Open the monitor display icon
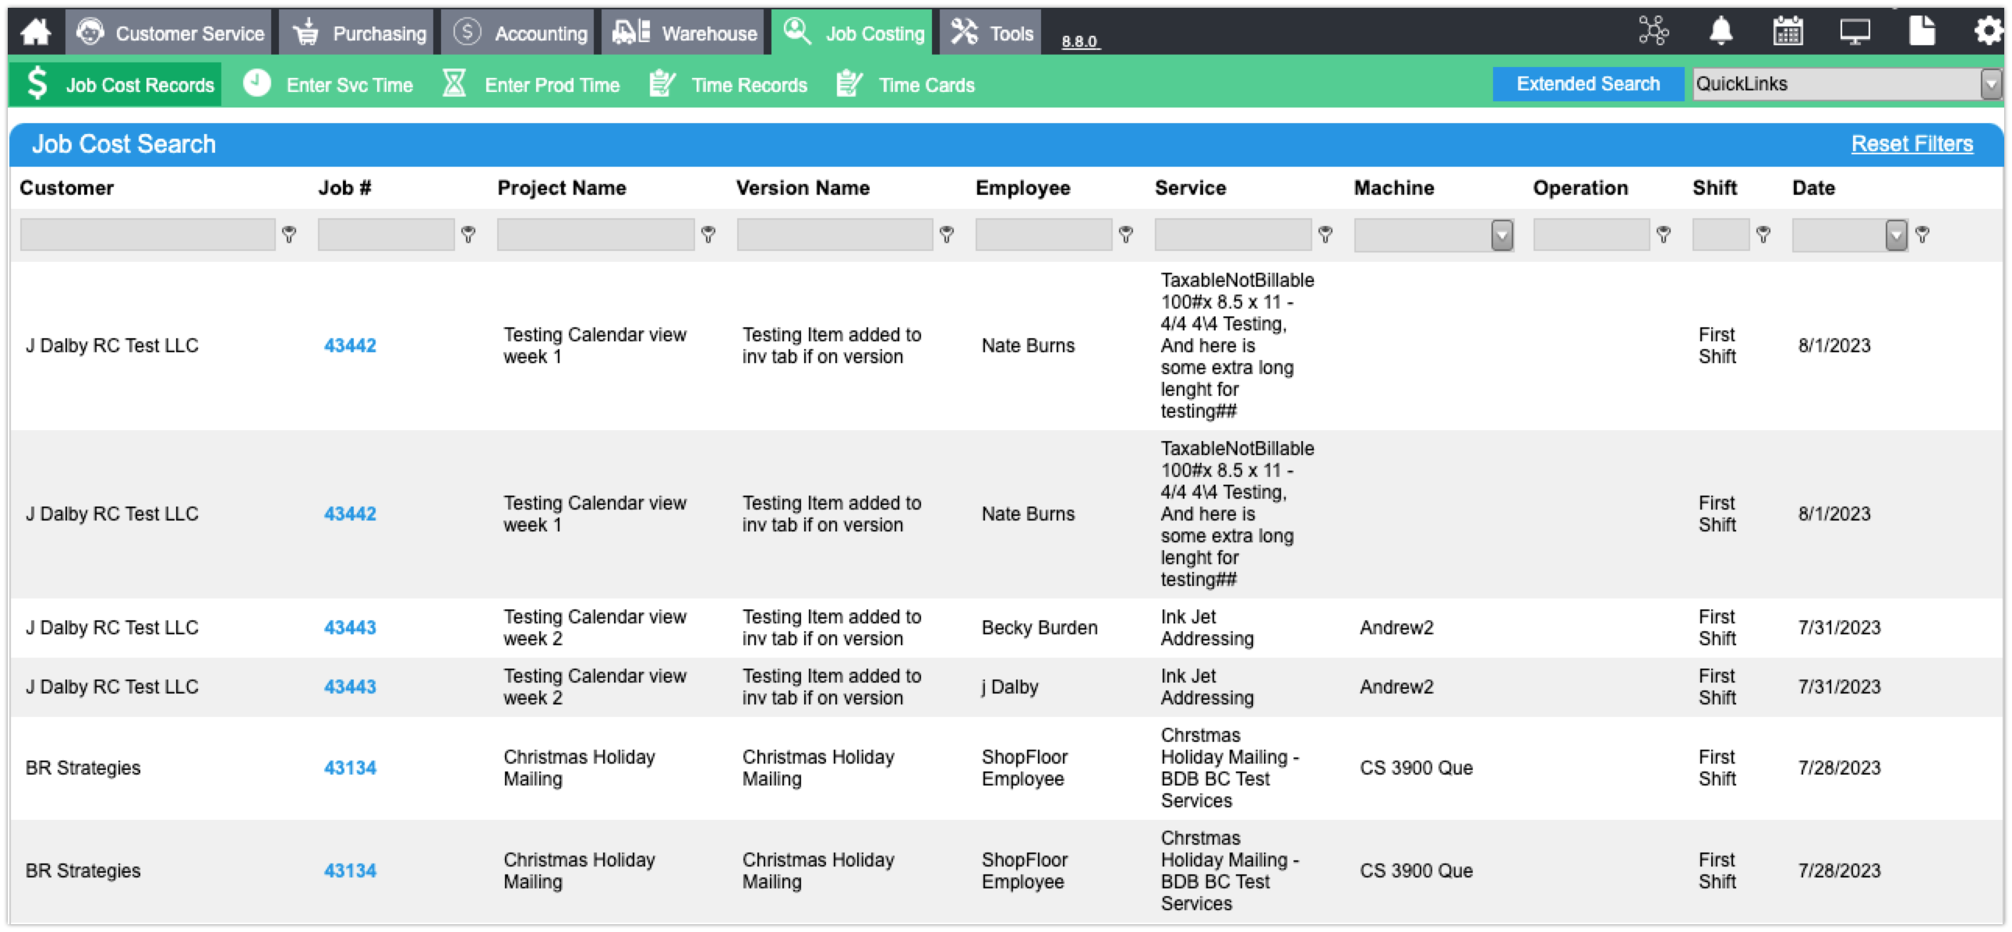 point(1855,31)
